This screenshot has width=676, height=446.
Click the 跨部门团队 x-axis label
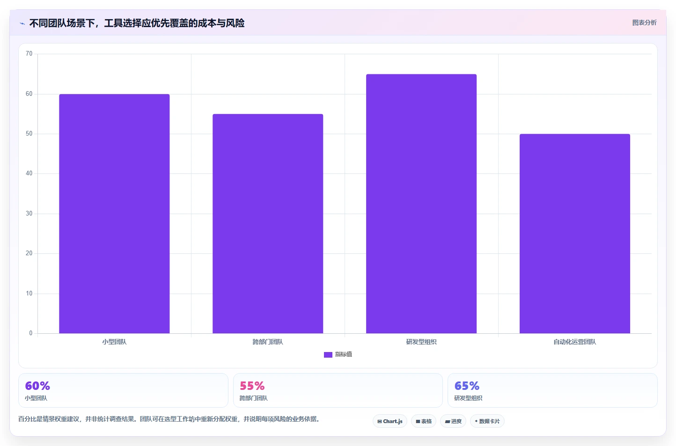tap(268, 342)
